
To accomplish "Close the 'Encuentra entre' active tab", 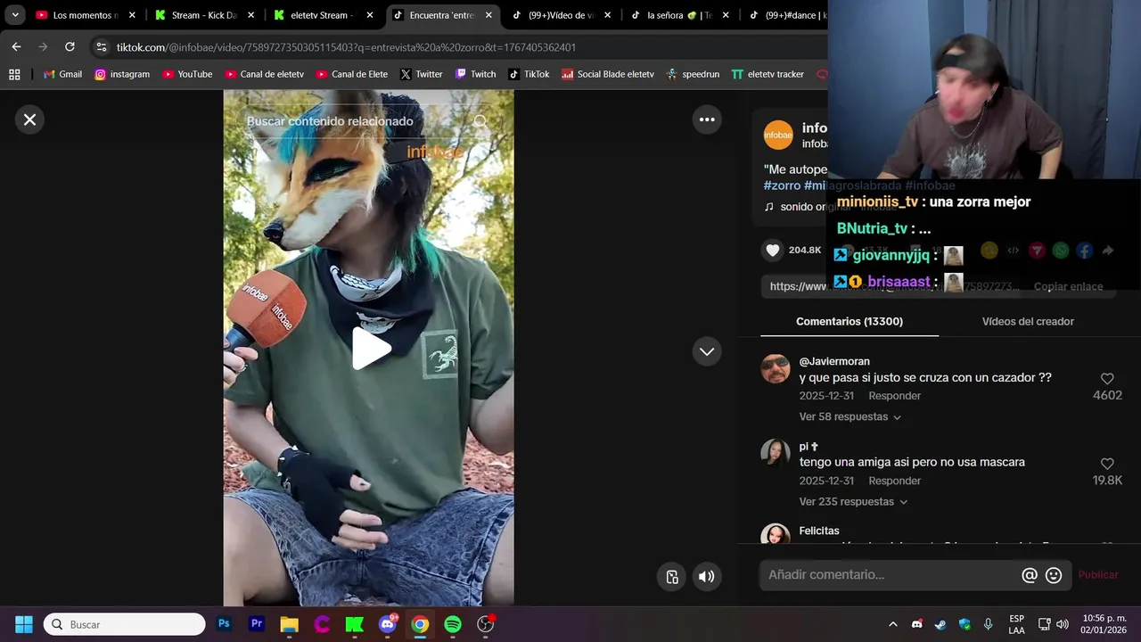I will pos(489,15).
